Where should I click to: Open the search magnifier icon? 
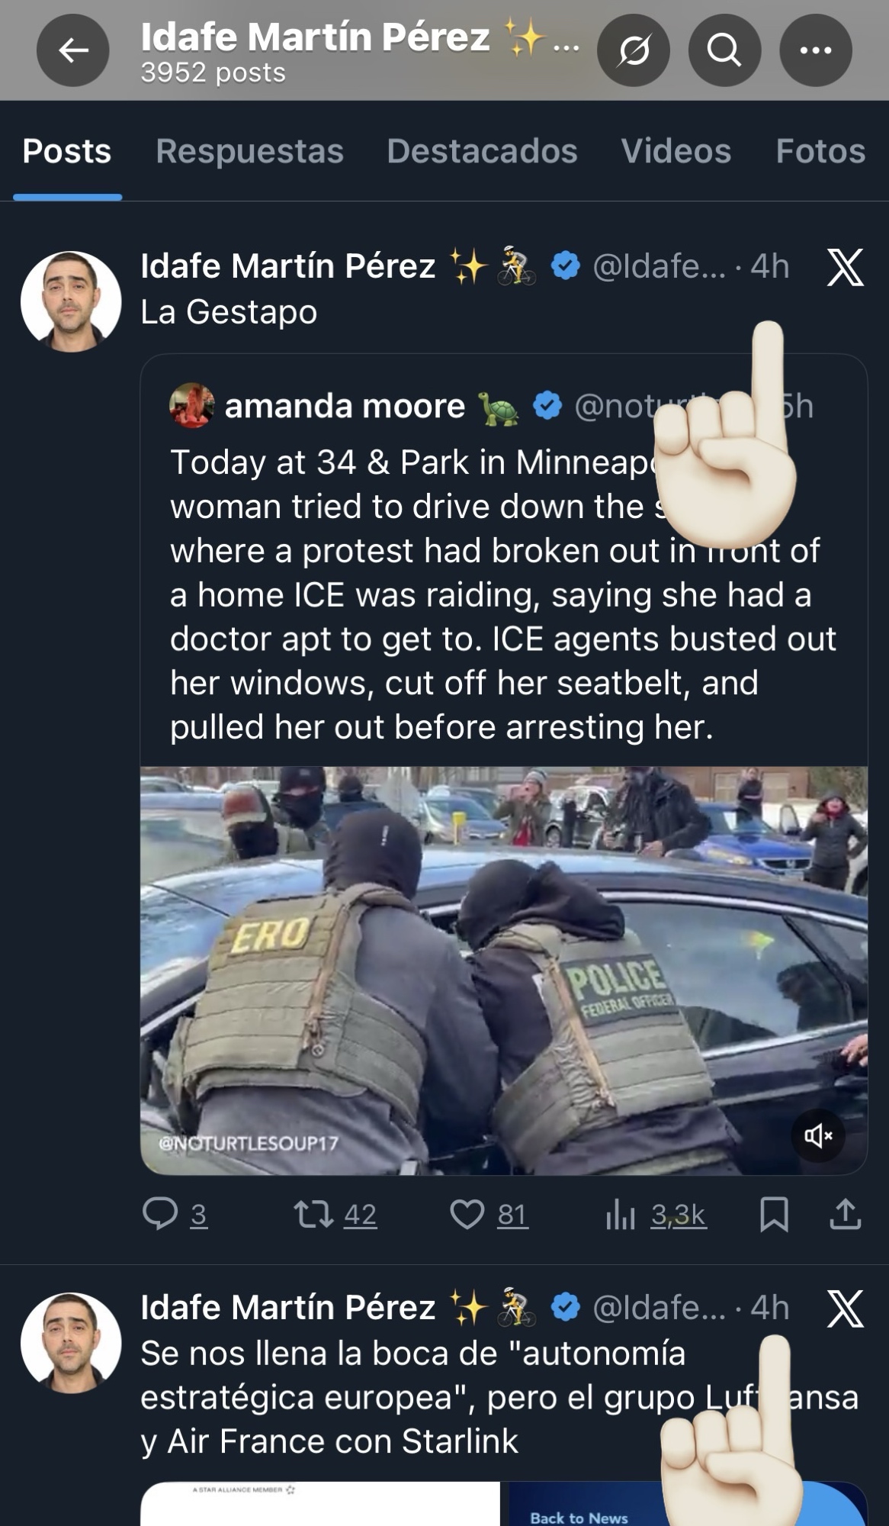(724, 50)
